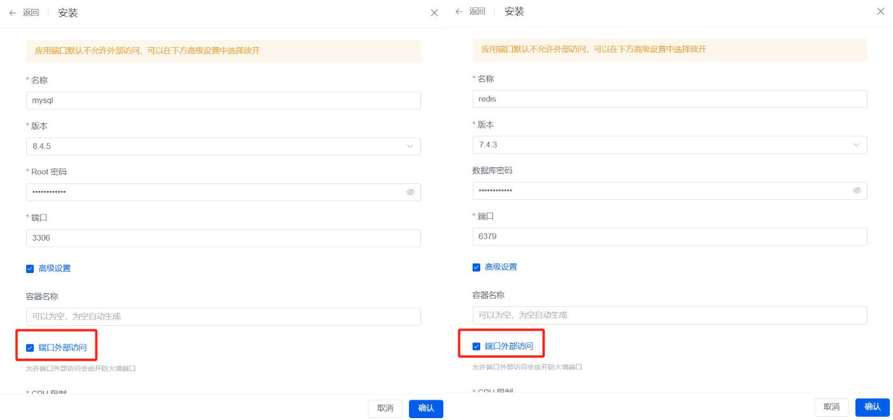Click 确认 button in mysql panel
The image size is (893, 420).
426,409
